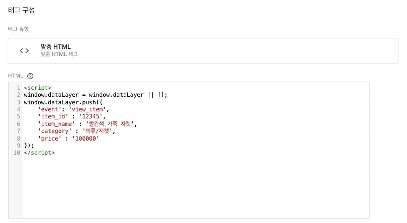Click the 태그 구성 section heading

pos(21,10)
